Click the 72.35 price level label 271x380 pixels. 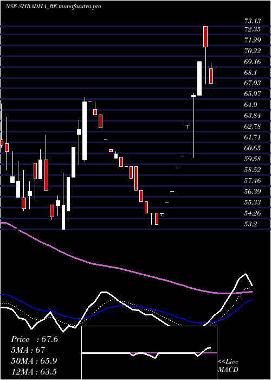[x=253, y=29]
